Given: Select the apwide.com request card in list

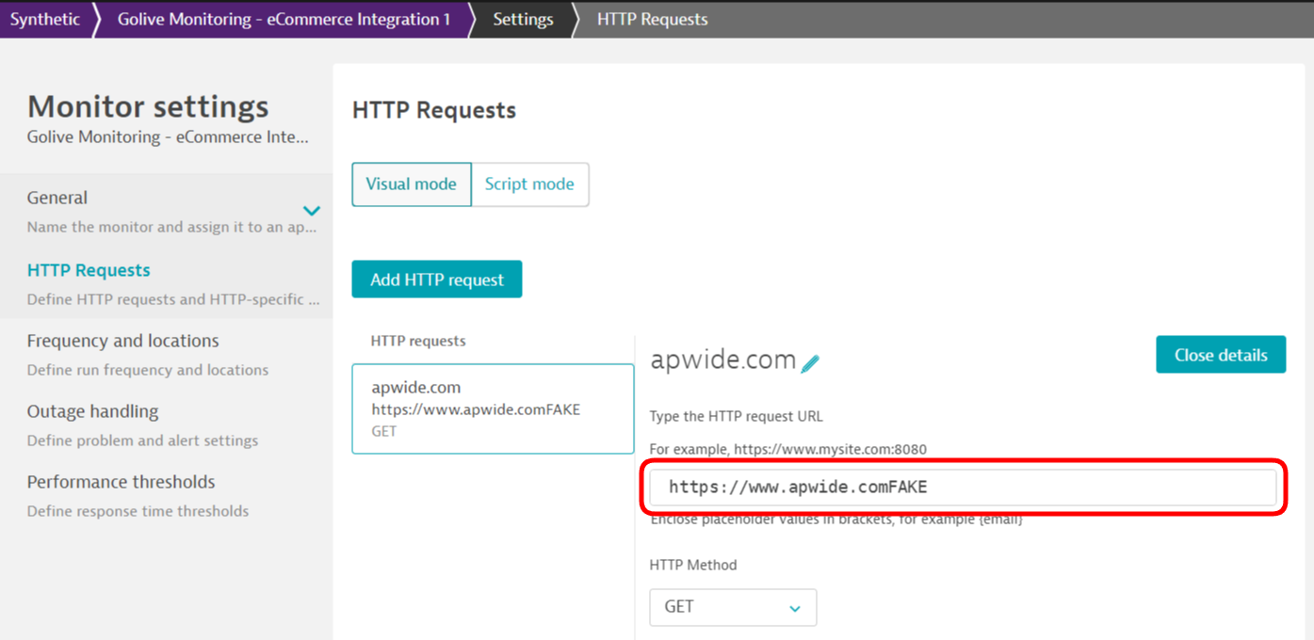Looking at the screenshot, I should click(493, 408).
